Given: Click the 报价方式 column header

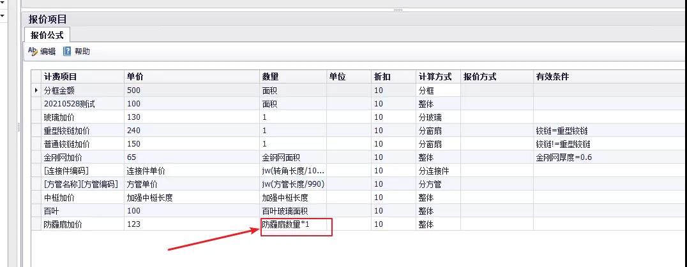Looking at the screenshot, I should coord(479,76).
